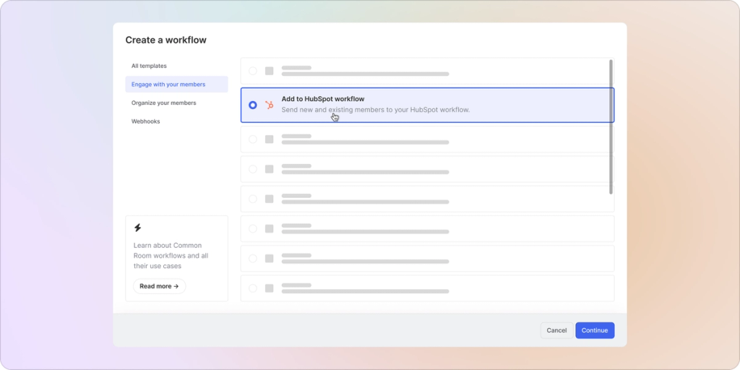Select the Engage with your members category
Screen dimensions: 740x370
click(x=176, y=85)
